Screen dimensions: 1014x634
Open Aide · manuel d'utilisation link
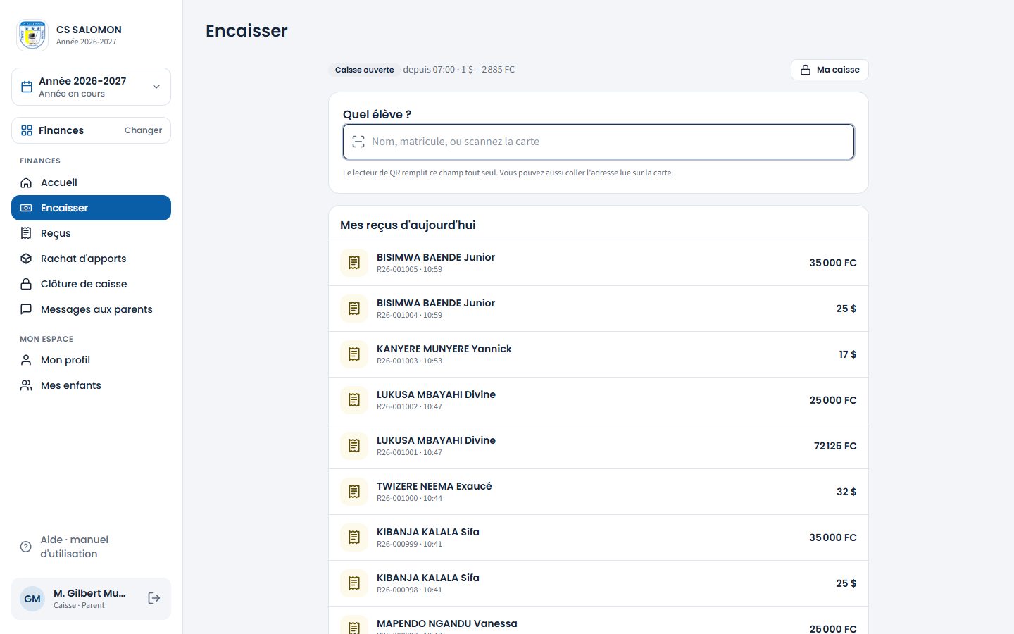point(91,547)
